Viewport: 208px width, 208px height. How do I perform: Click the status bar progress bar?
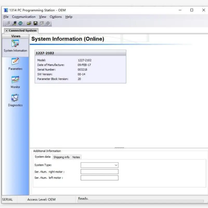tap(141, 201)
